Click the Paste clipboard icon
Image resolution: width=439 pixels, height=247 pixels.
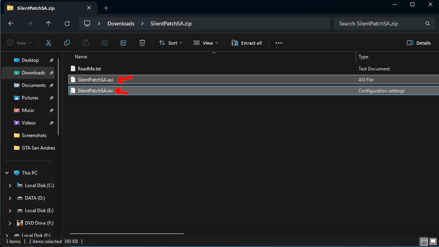(x=86, y=43)
